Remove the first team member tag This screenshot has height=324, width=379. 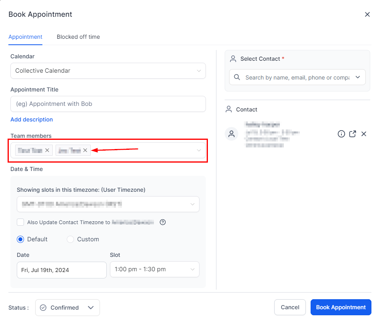tap(47, 150)
